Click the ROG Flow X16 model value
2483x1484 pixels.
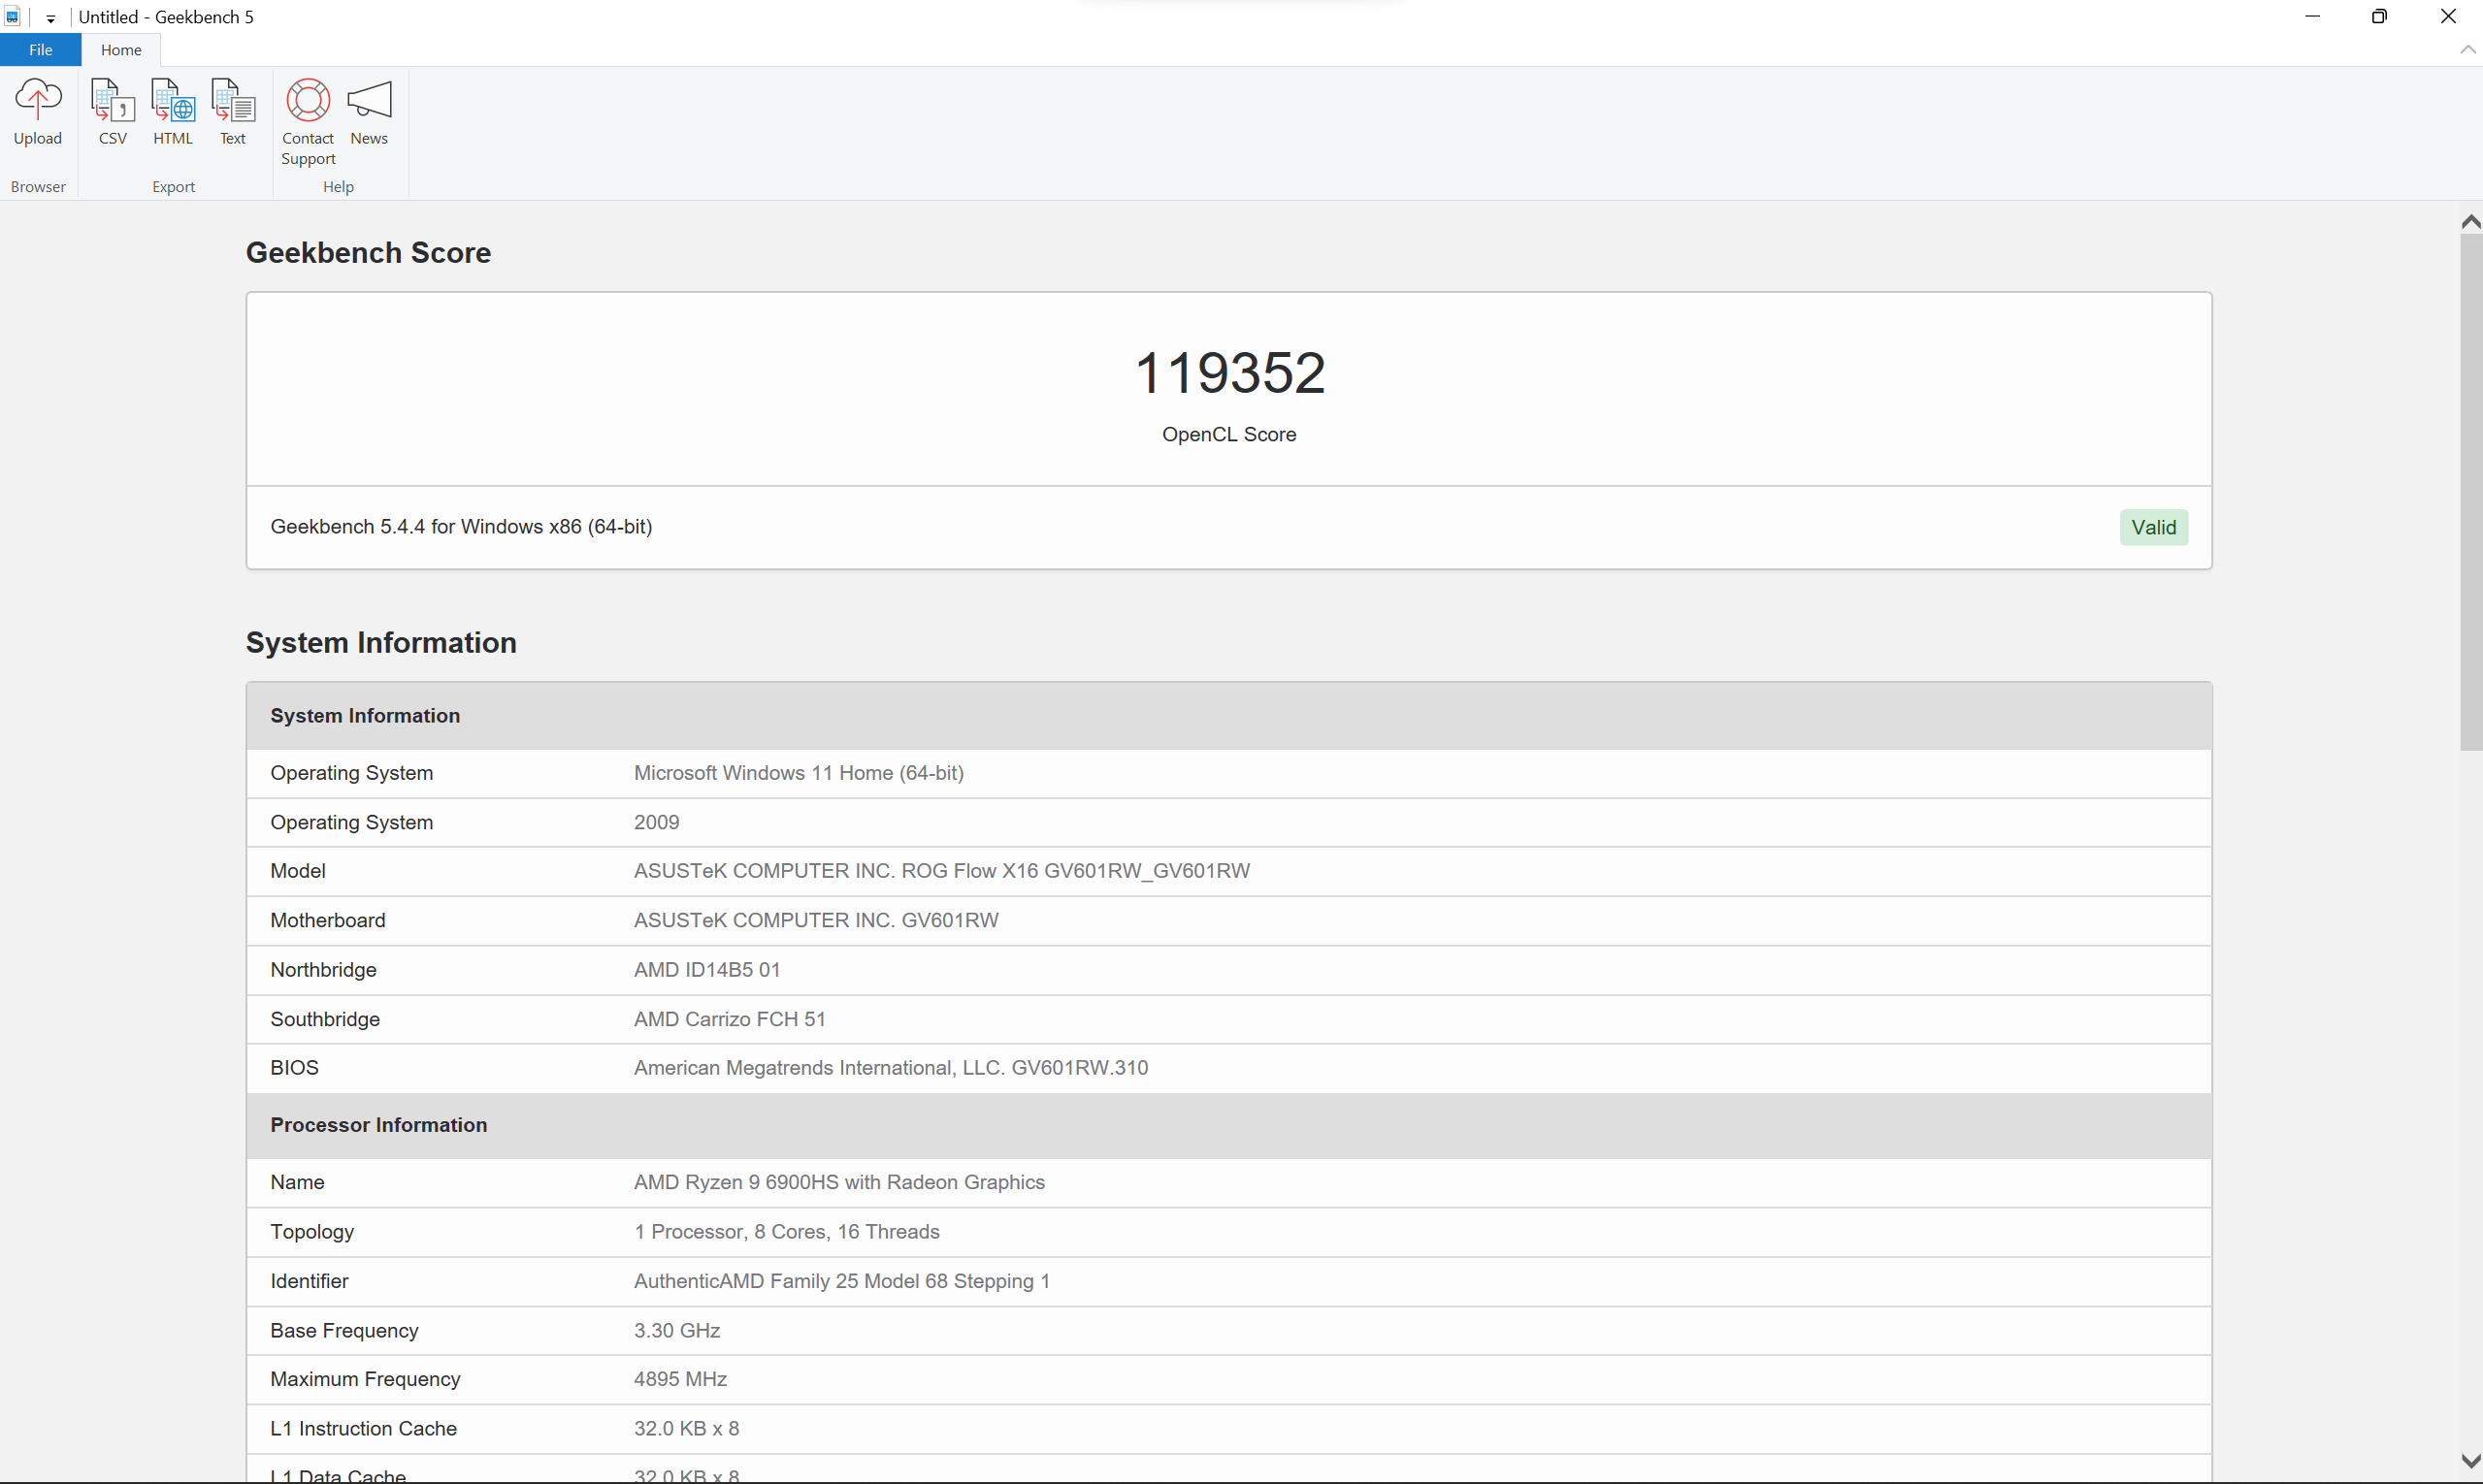[x=941, y=871]
